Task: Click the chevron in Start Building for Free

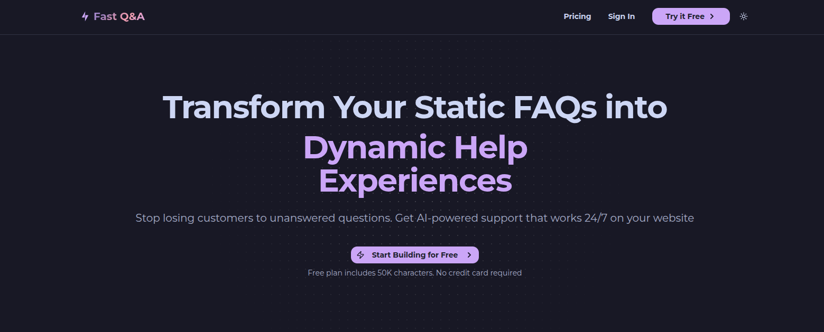Action: pos(469,255)
